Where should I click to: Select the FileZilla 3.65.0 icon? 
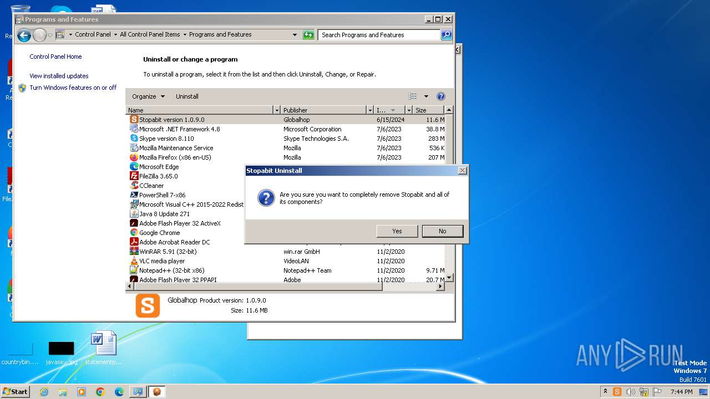[x=134, y=176]
